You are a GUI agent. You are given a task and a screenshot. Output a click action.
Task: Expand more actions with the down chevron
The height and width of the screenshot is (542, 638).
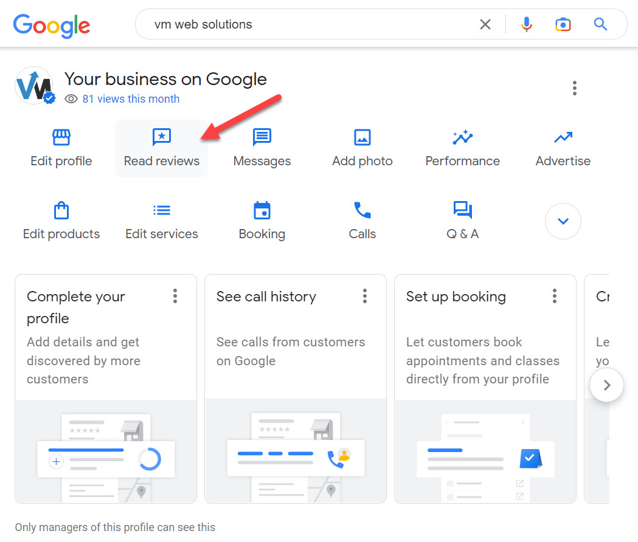[x=563, y=221]
